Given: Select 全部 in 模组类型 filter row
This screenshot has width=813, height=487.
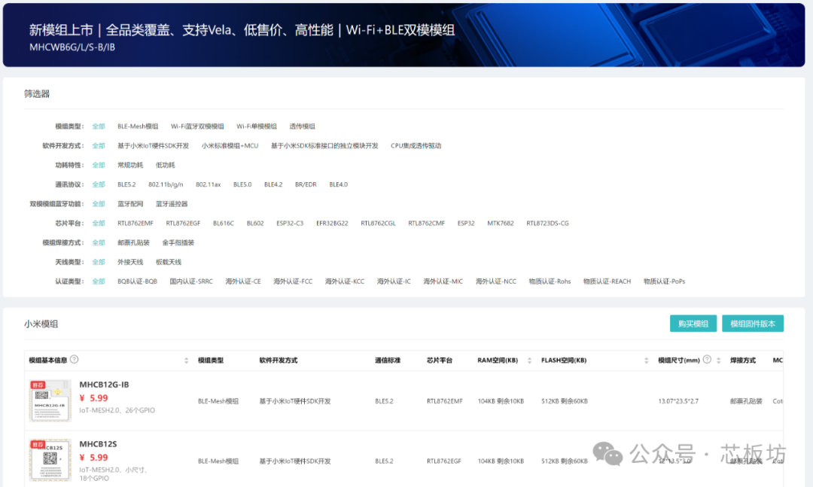Looking at the screenshot, I should point(99,126).
